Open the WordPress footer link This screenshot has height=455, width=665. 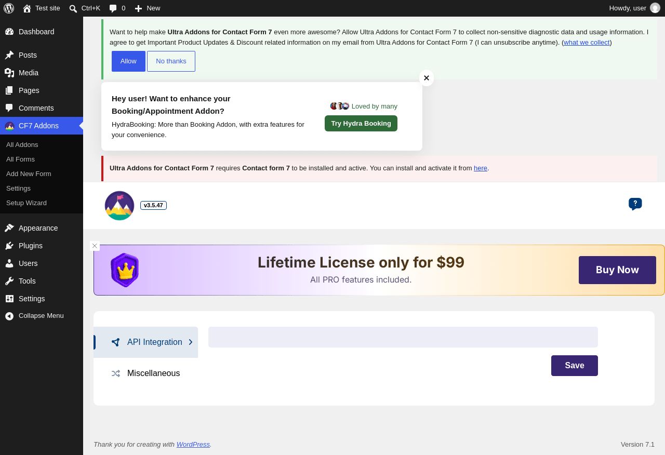(193, 445)
